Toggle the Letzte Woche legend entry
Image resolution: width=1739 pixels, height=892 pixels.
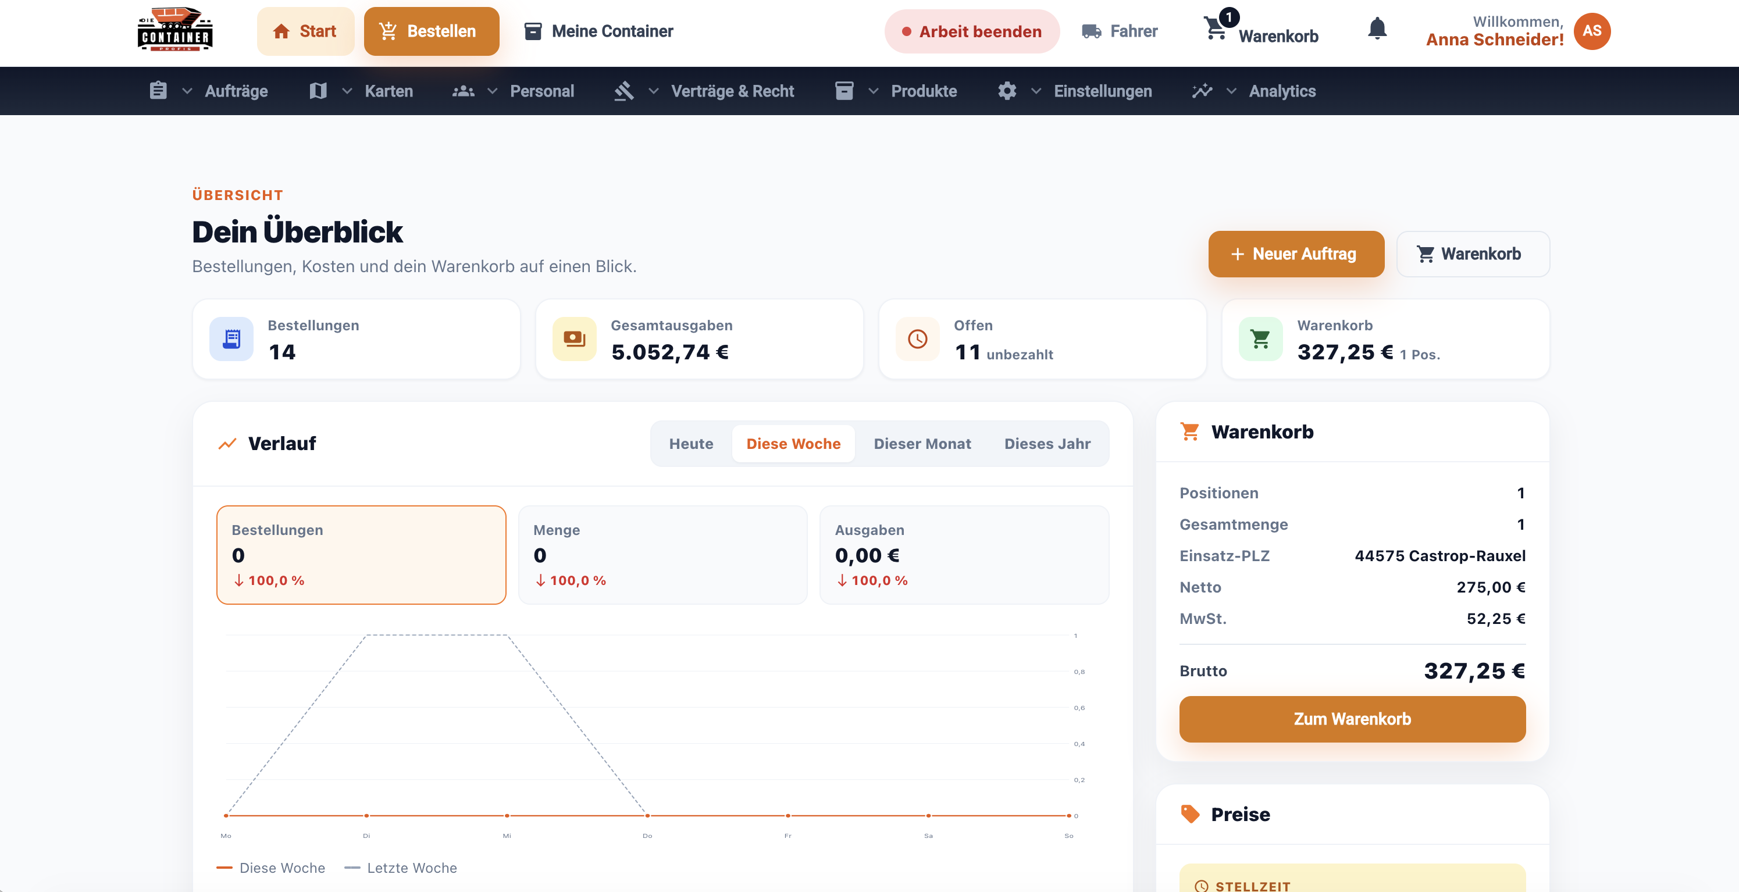pos(400,868)
